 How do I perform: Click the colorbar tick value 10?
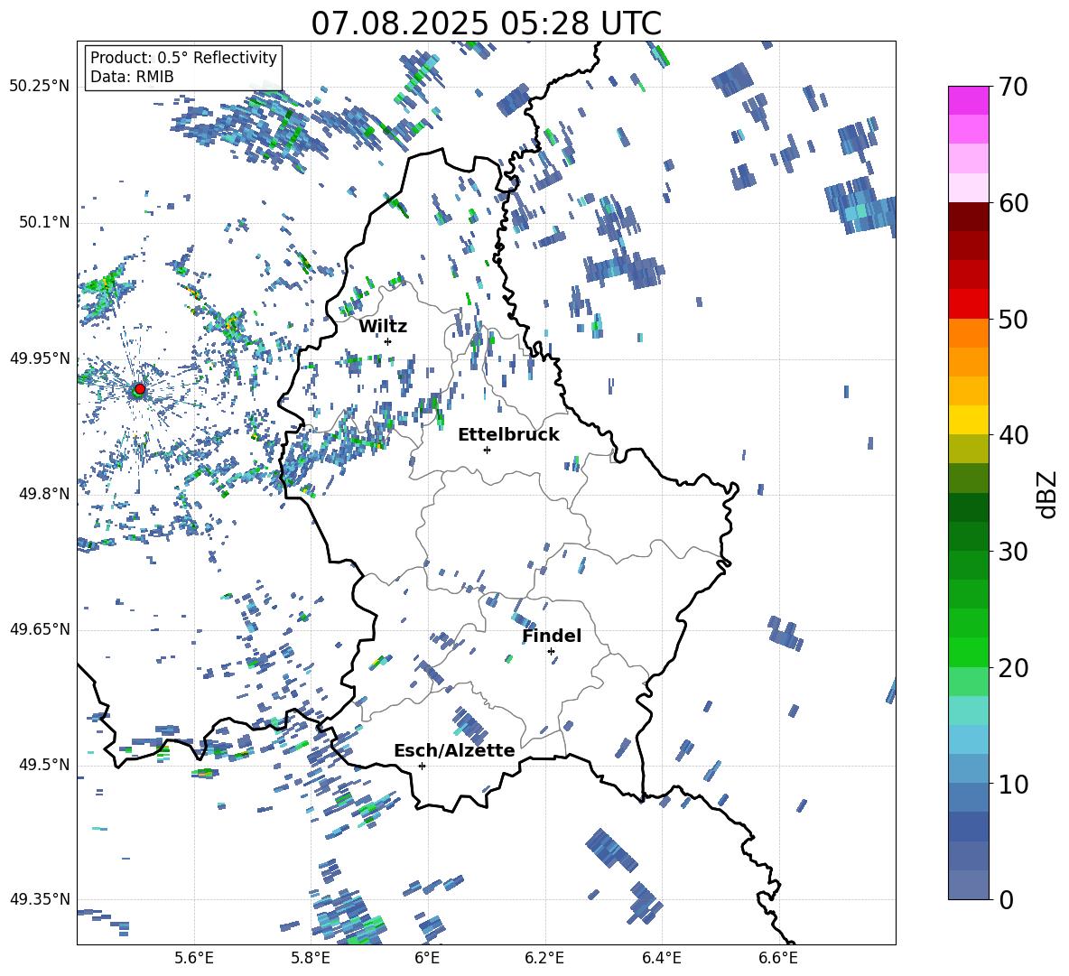pos(1012,784)
